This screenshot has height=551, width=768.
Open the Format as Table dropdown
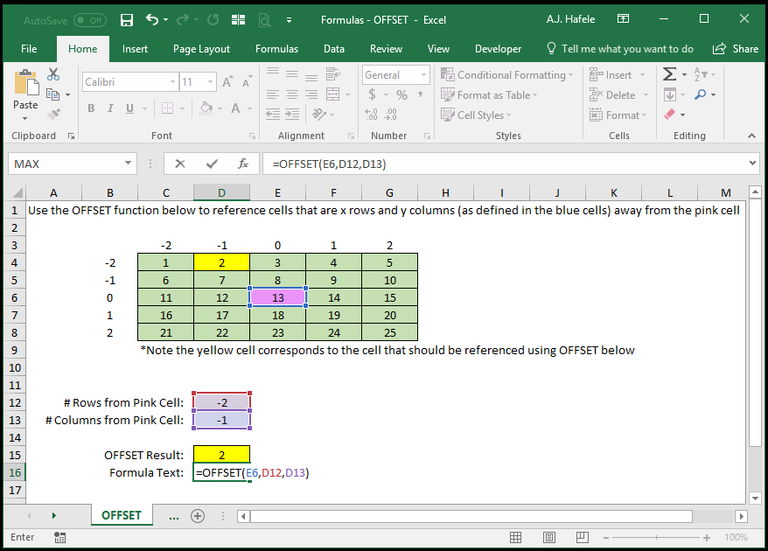pyautogui.click(x=489, y=95)
